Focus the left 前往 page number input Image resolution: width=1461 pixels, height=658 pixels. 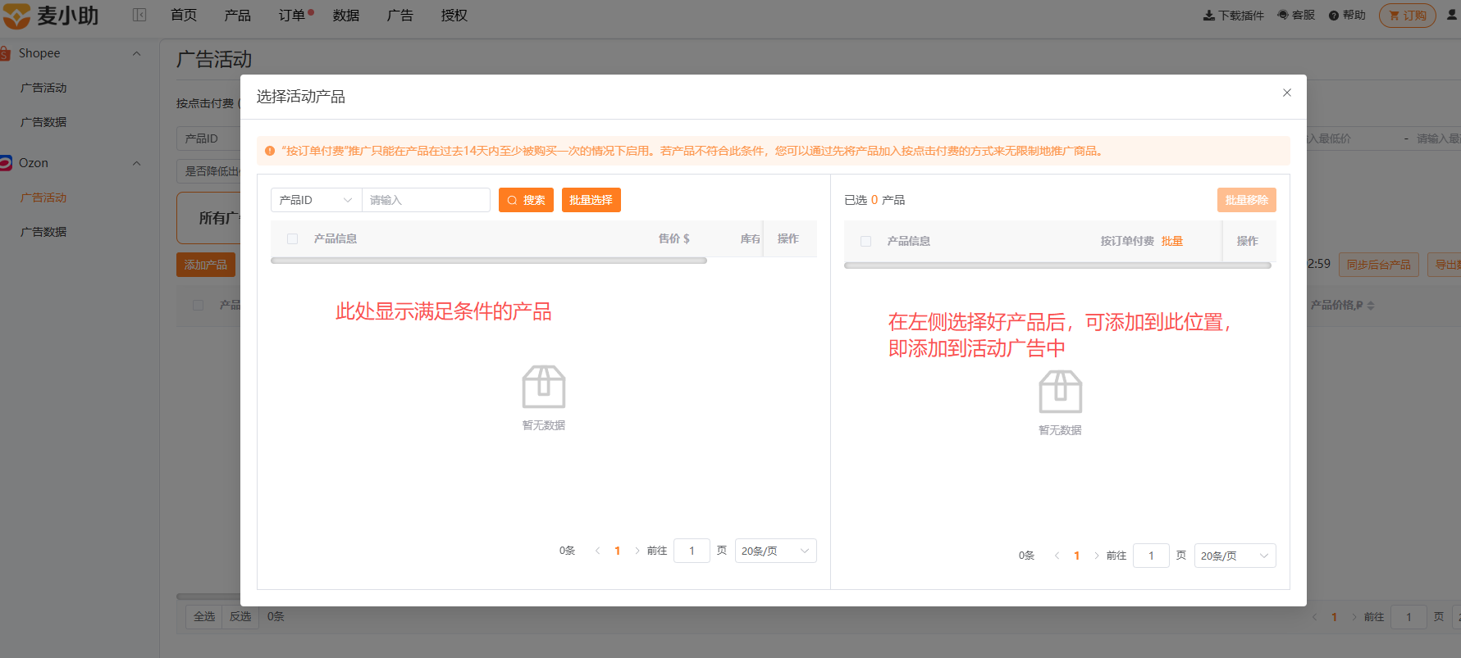pyautogui.click(x=692, y=551)
